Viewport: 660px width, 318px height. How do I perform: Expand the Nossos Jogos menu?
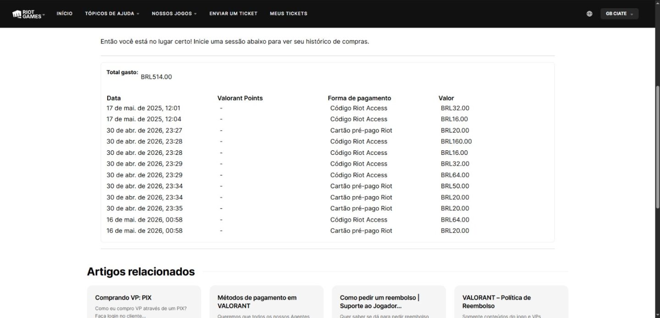(174, 14)
